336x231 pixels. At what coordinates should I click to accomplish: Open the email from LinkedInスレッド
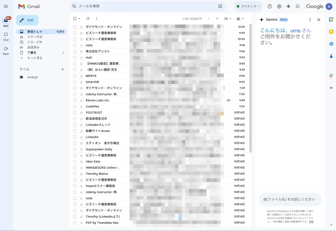click(159, 125)
